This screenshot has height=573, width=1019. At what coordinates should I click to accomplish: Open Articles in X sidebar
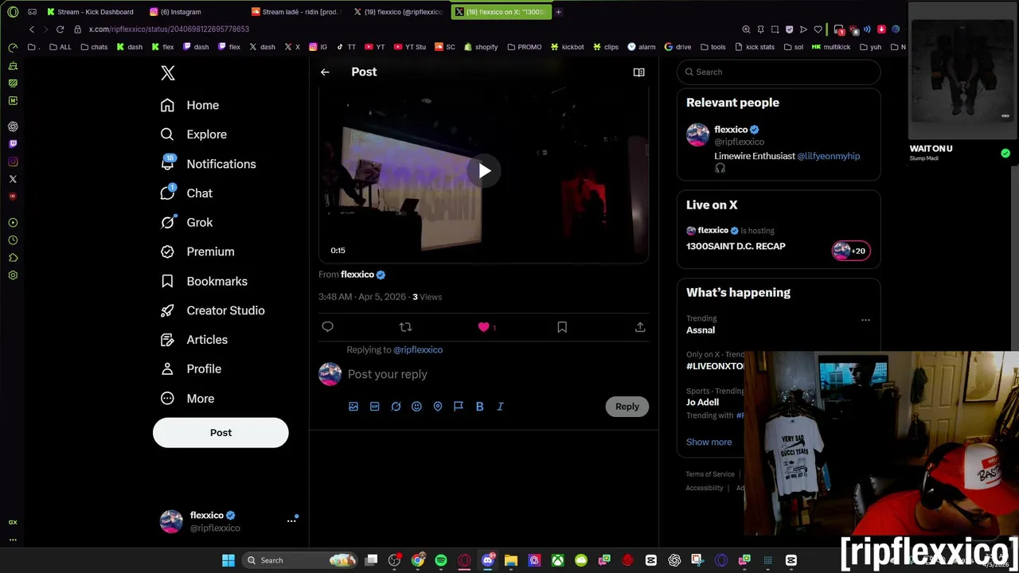(x=194, y=340)
